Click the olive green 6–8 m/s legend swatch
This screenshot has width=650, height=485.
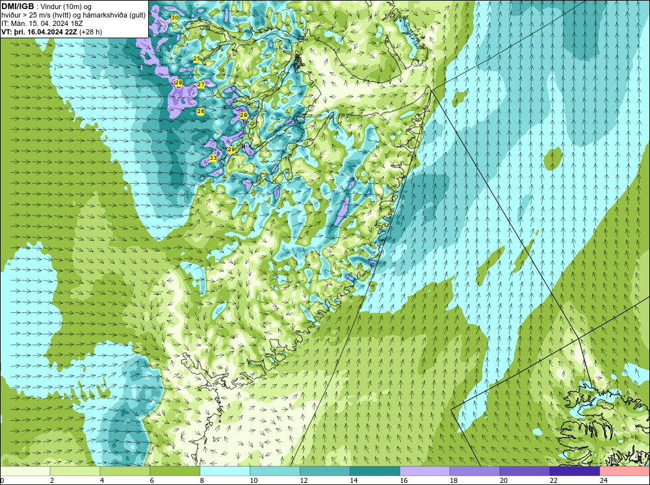[x=175, y=471]
